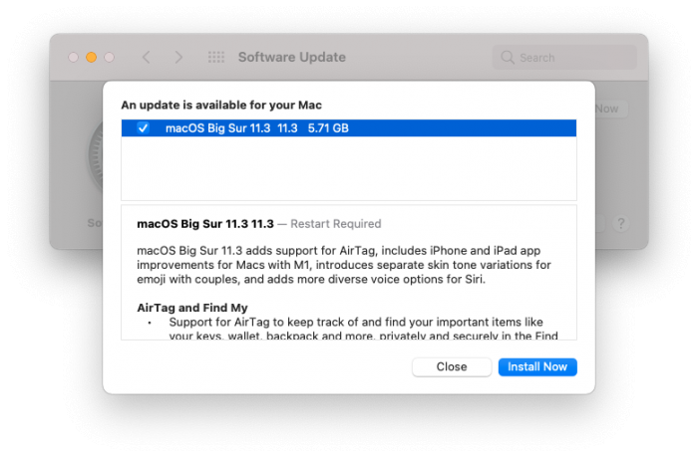Click the Software Update window title

(x=291, y=58)
